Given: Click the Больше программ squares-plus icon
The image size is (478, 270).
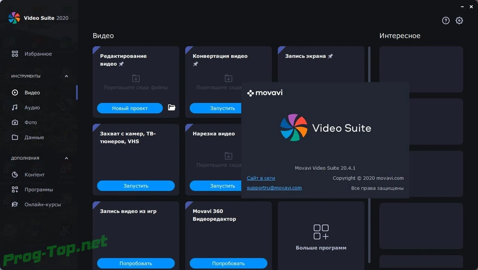Looking at the screenshot, I should click(x=321, y=232).
